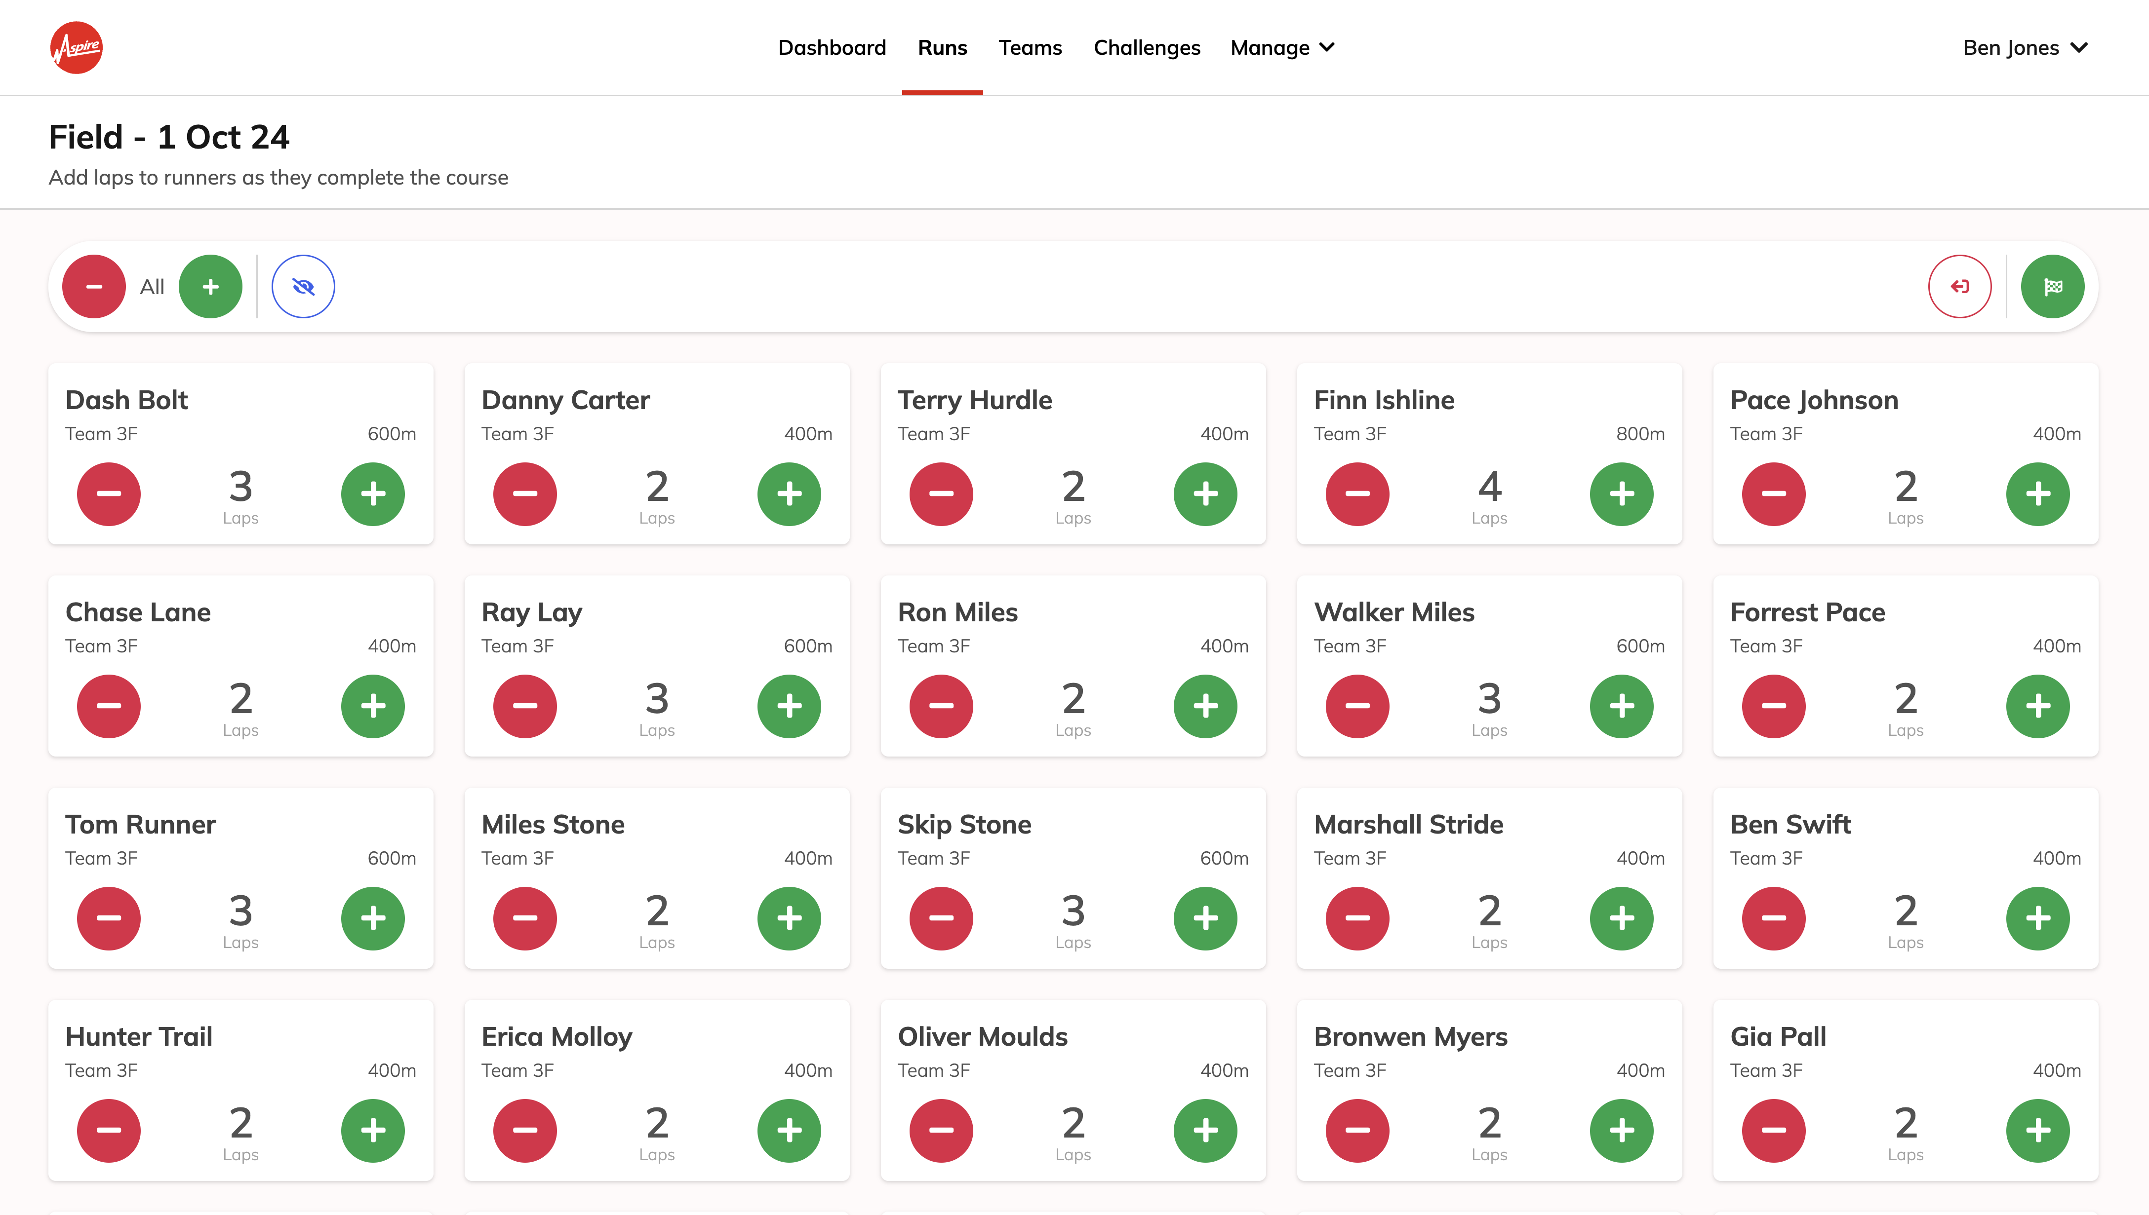The height and width of the screenshot is (1215, 2149).
Task: Add a lap for Oliver Moulds
Action: pos(1205,1131)
